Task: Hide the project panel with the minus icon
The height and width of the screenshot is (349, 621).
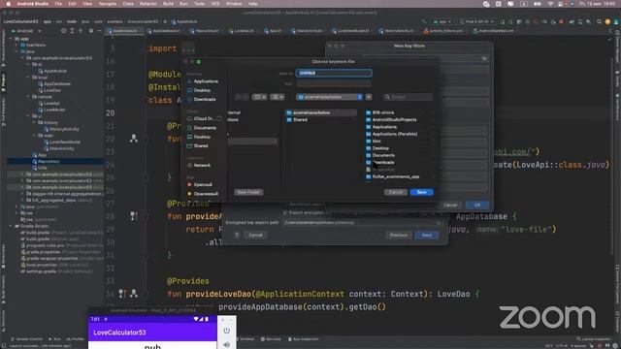Action: tap(99, 31)
